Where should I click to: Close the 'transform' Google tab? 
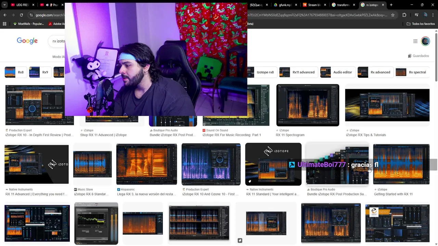tap(354, 5)
